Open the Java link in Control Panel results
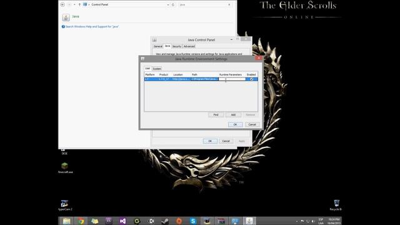This screenshot has width=400, height=225. [76, 16]
